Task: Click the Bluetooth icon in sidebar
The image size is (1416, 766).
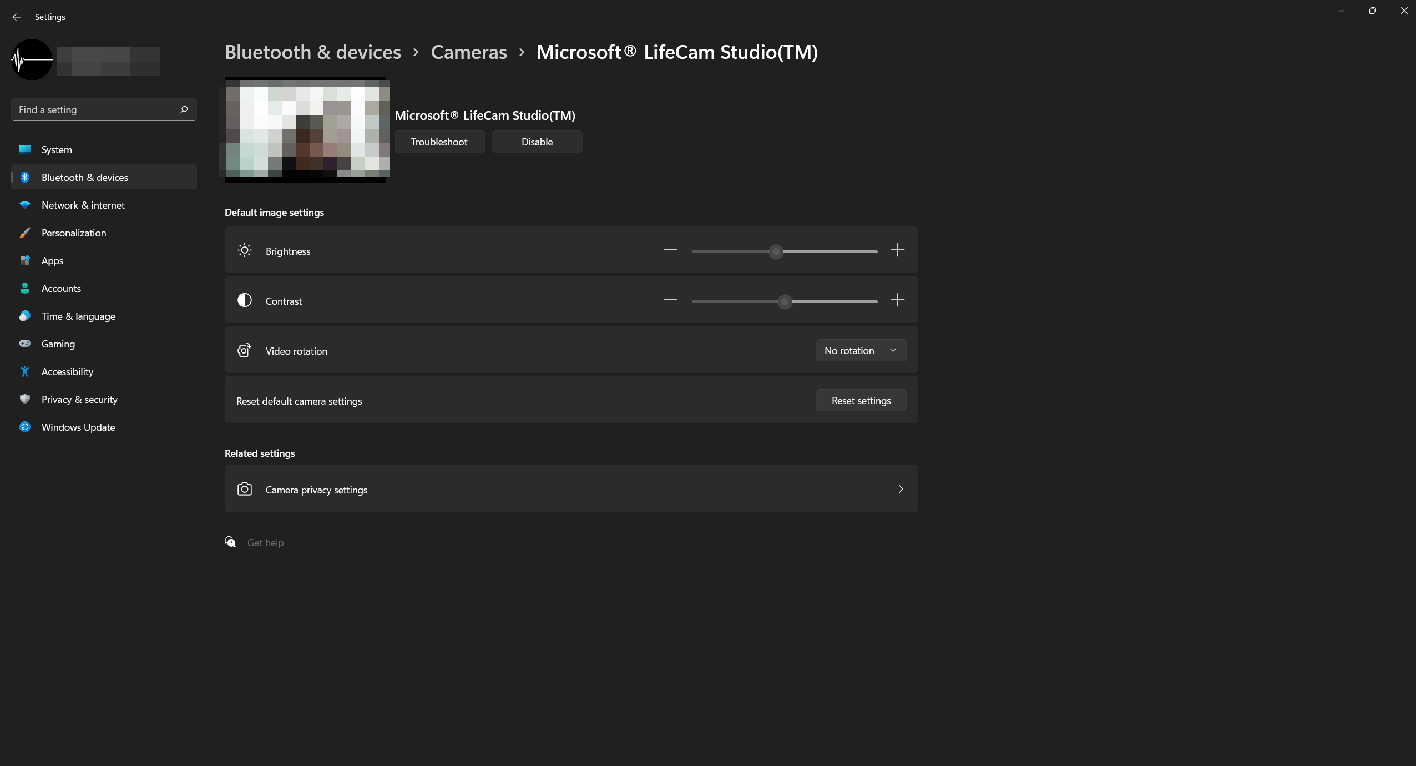Action: pyautogui.click(x=25, y=177)
